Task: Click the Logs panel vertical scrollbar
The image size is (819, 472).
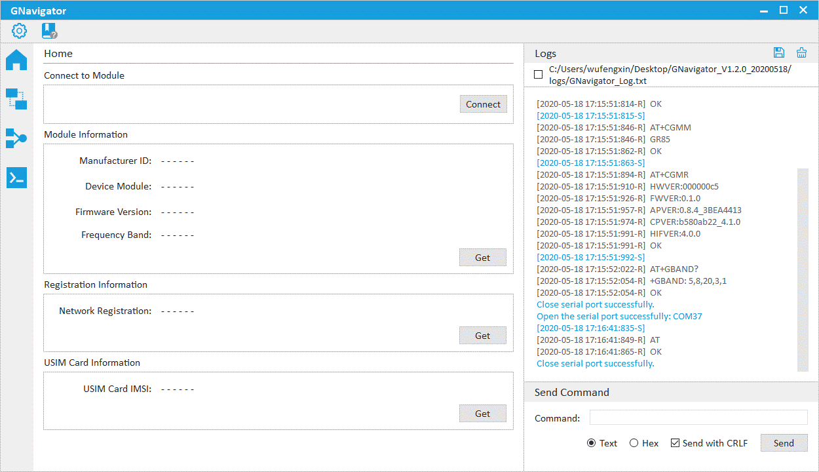Action: [803, 269]
